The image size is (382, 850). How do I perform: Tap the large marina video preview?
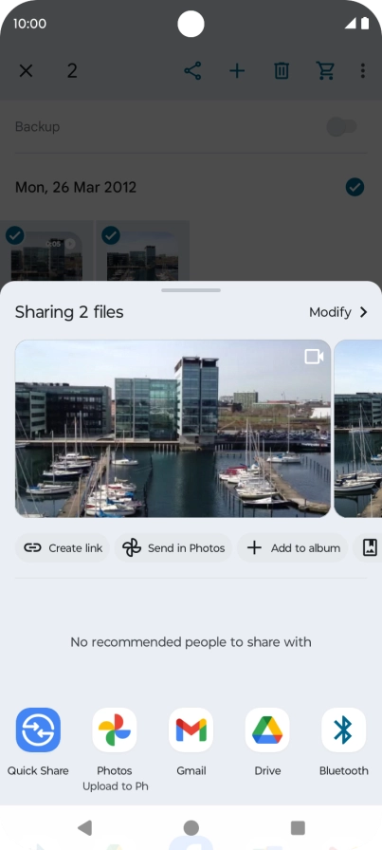[x=173, y=428]
